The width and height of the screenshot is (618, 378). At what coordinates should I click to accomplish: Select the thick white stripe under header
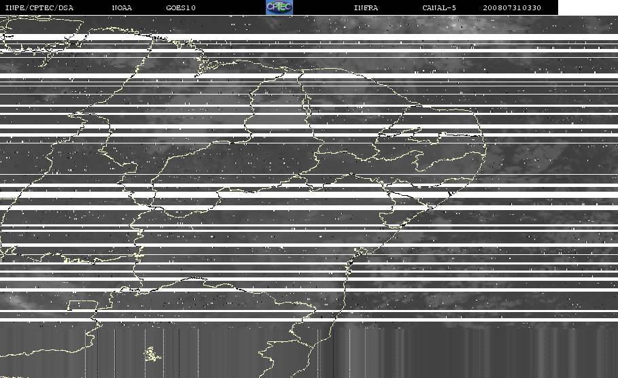(x=309, y=37)
